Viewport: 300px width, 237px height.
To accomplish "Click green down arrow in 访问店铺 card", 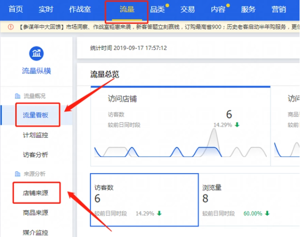I will (237, 125).
